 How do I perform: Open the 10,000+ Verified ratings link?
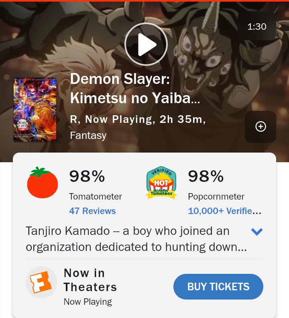[225, 211]
